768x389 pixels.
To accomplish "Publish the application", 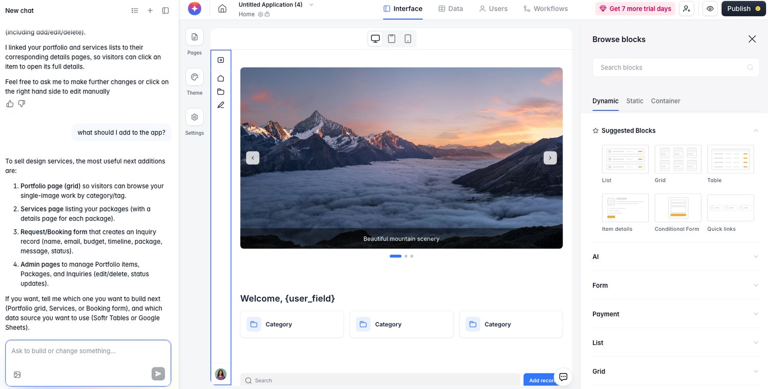I will (743, 9).
